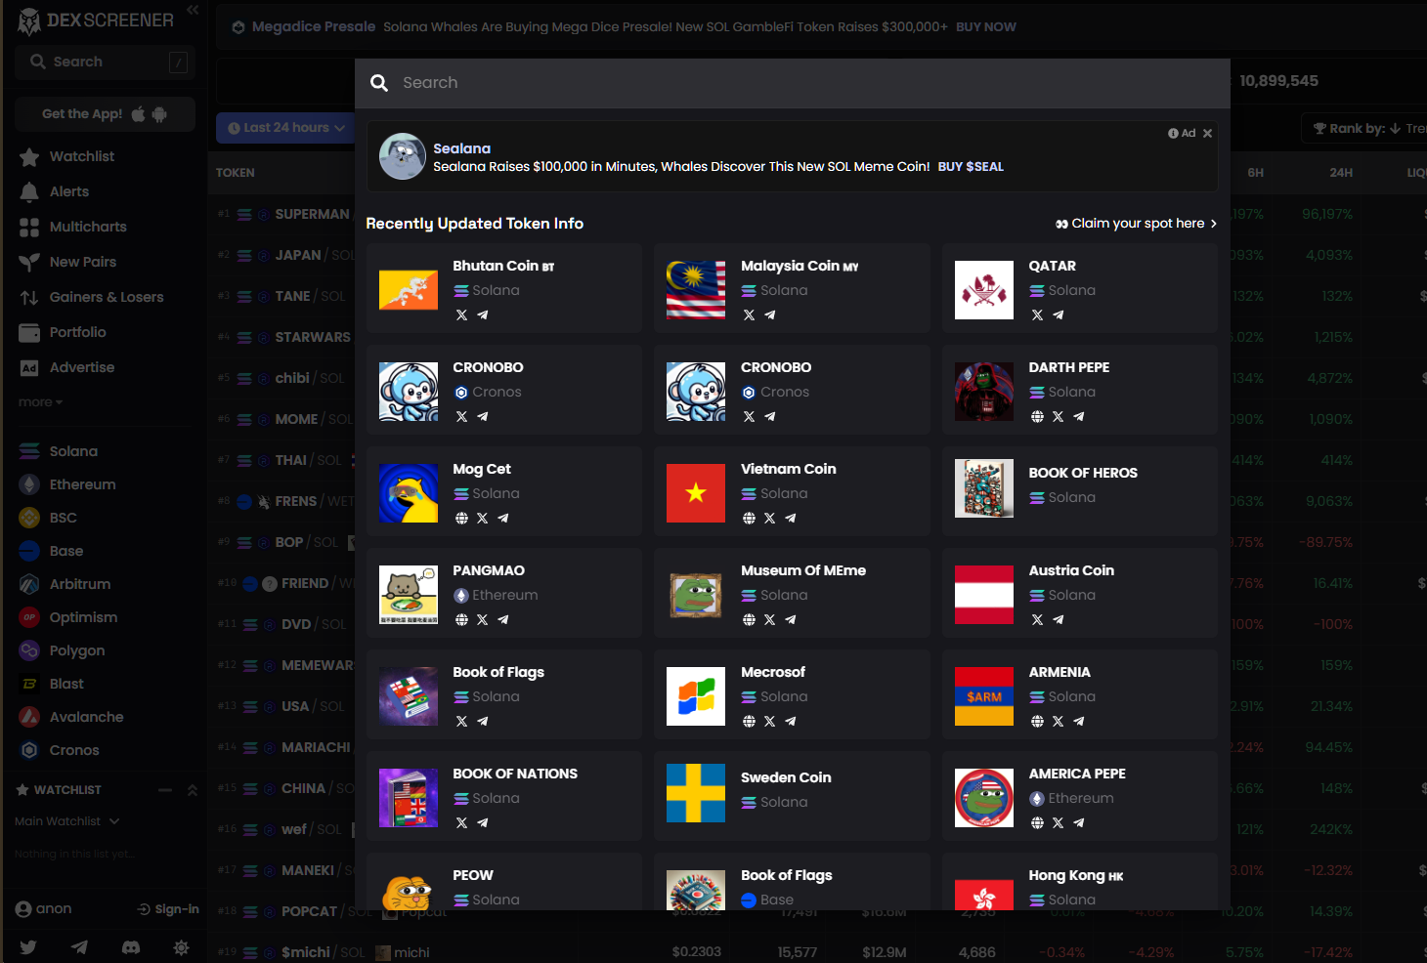
Task: Open Bhutan Coin token thumbnail
Action: tap(409, 290)
